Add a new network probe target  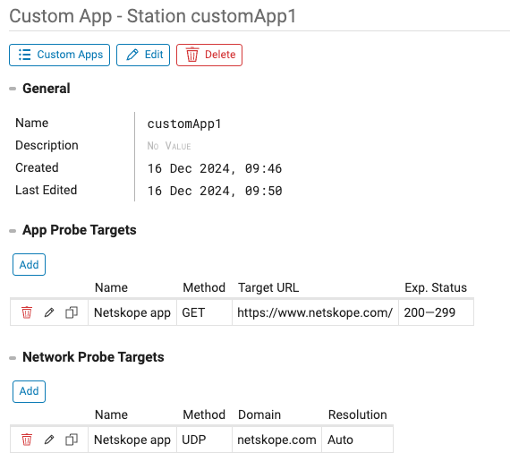pos(29,391)
